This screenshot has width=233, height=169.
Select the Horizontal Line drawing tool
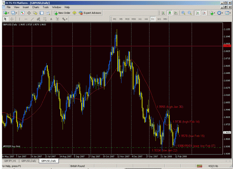click(x=26, y=19)
